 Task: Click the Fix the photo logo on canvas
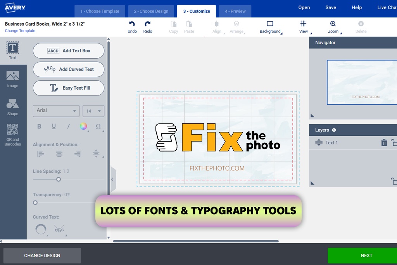point(218,137)
